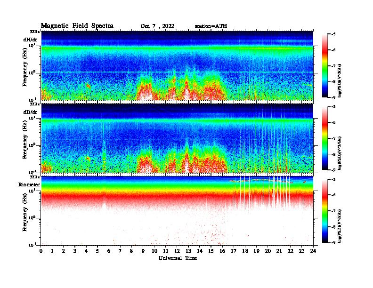
Task: Click the dD/dt panel color scale bar
Action: pyautogui.click(x=325, y=138)
